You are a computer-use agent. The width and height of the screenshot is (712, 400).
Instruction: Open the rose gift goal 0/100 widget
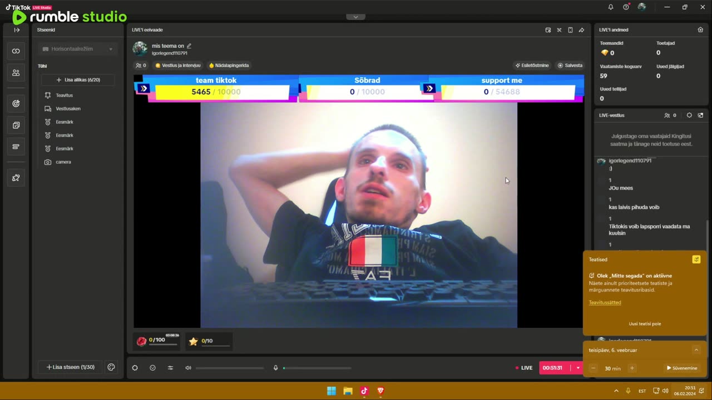pos(157,341)
